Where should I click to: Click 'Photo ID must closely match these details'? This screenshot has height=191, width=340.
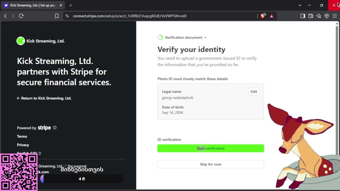coord(193,79)
